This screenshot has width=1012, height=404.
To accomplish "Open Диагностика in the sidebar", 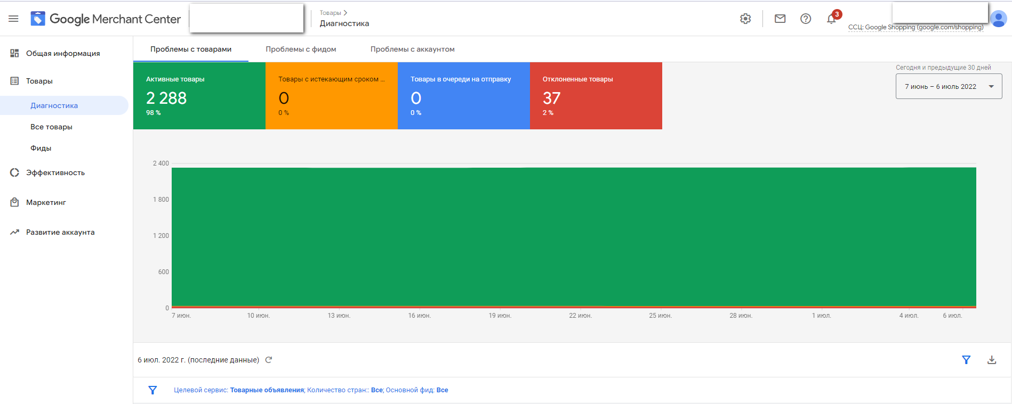I will 64,105.
